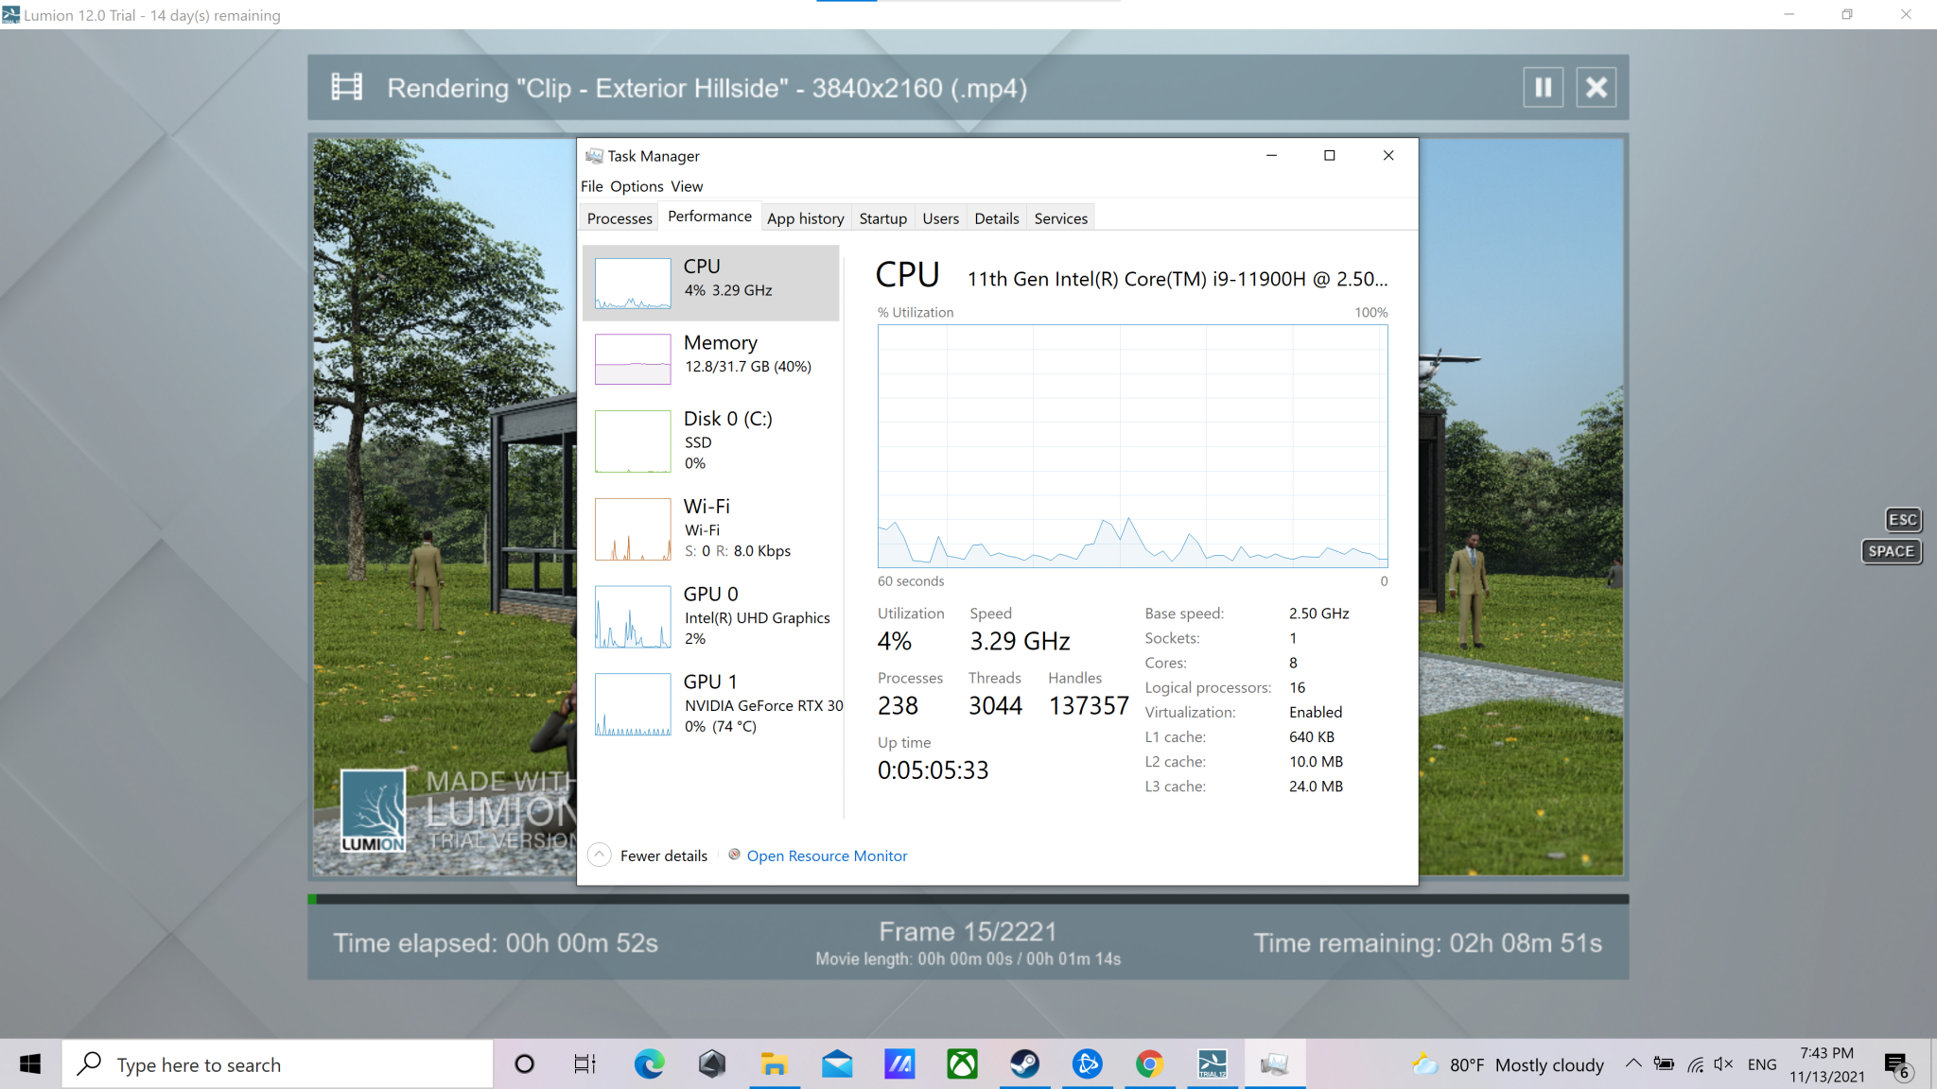Pause the Lumion render
This screenshot has height=1089, width=1937.
click(1543, 88)
